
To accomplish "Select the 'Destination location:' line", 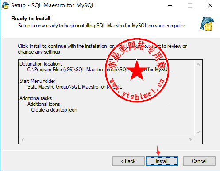I will 41,64.
